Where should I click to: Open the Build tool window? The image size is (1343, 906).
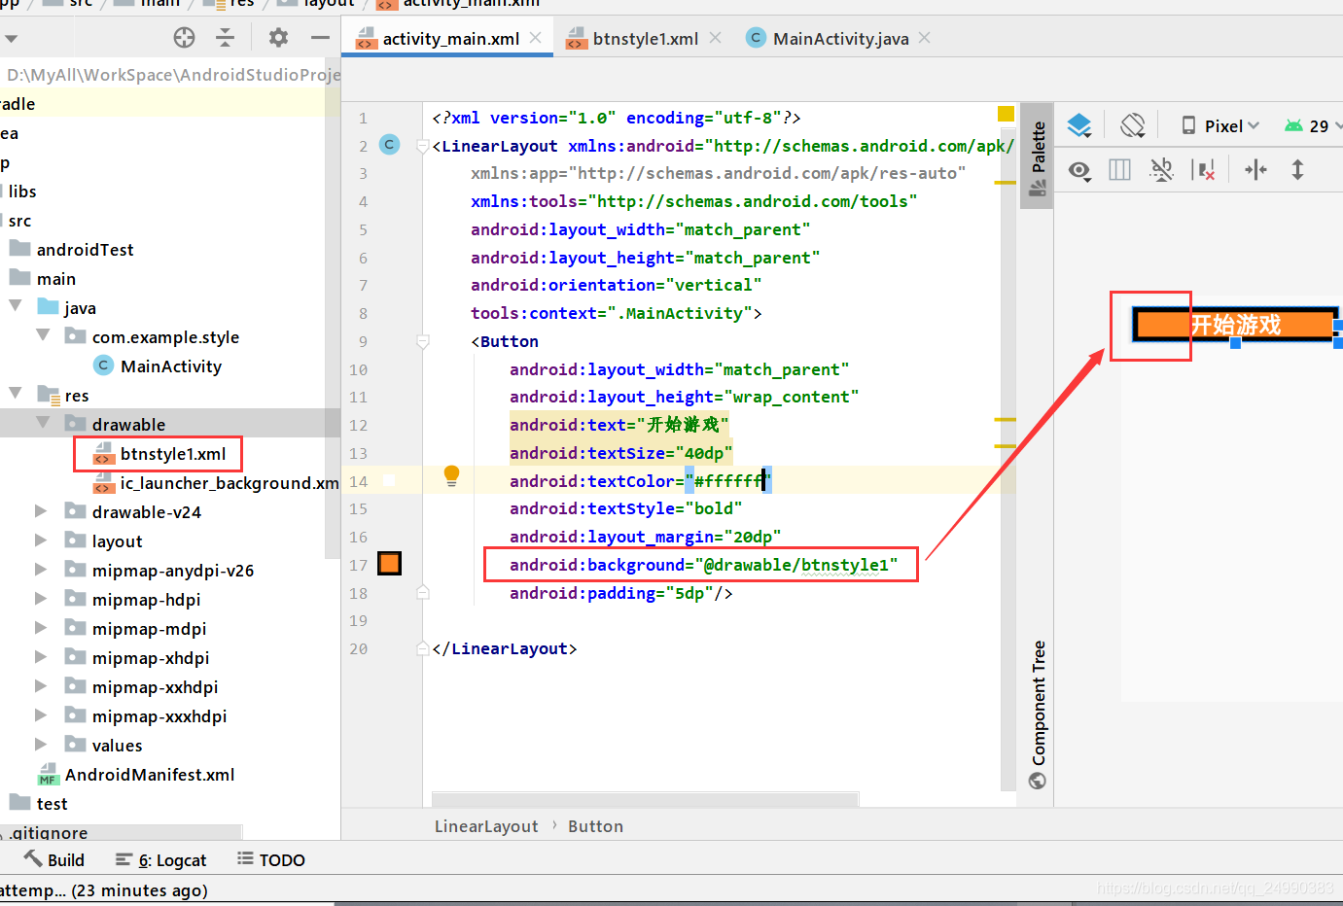[x=54, y=860]
